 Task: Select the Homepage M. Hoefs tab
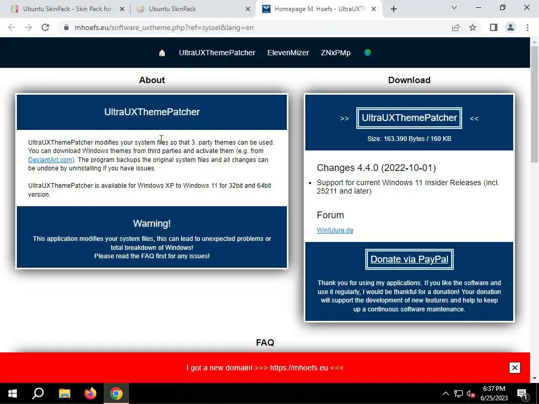(318, 9)
